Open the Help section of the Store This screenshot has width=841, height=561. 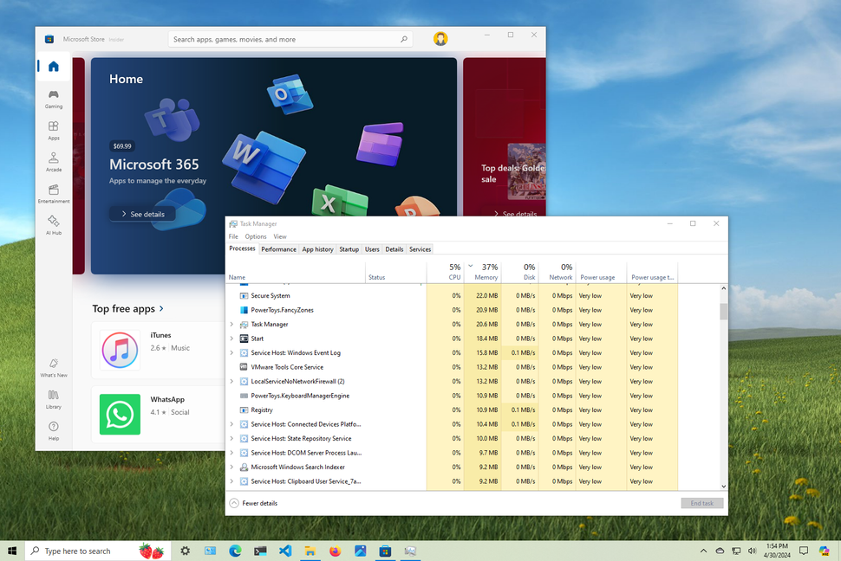click(x=53, y=432)
